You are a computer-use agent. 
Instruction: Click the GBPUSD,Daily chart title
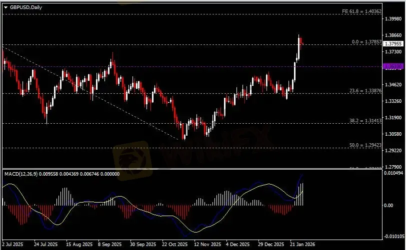point(26,7)
